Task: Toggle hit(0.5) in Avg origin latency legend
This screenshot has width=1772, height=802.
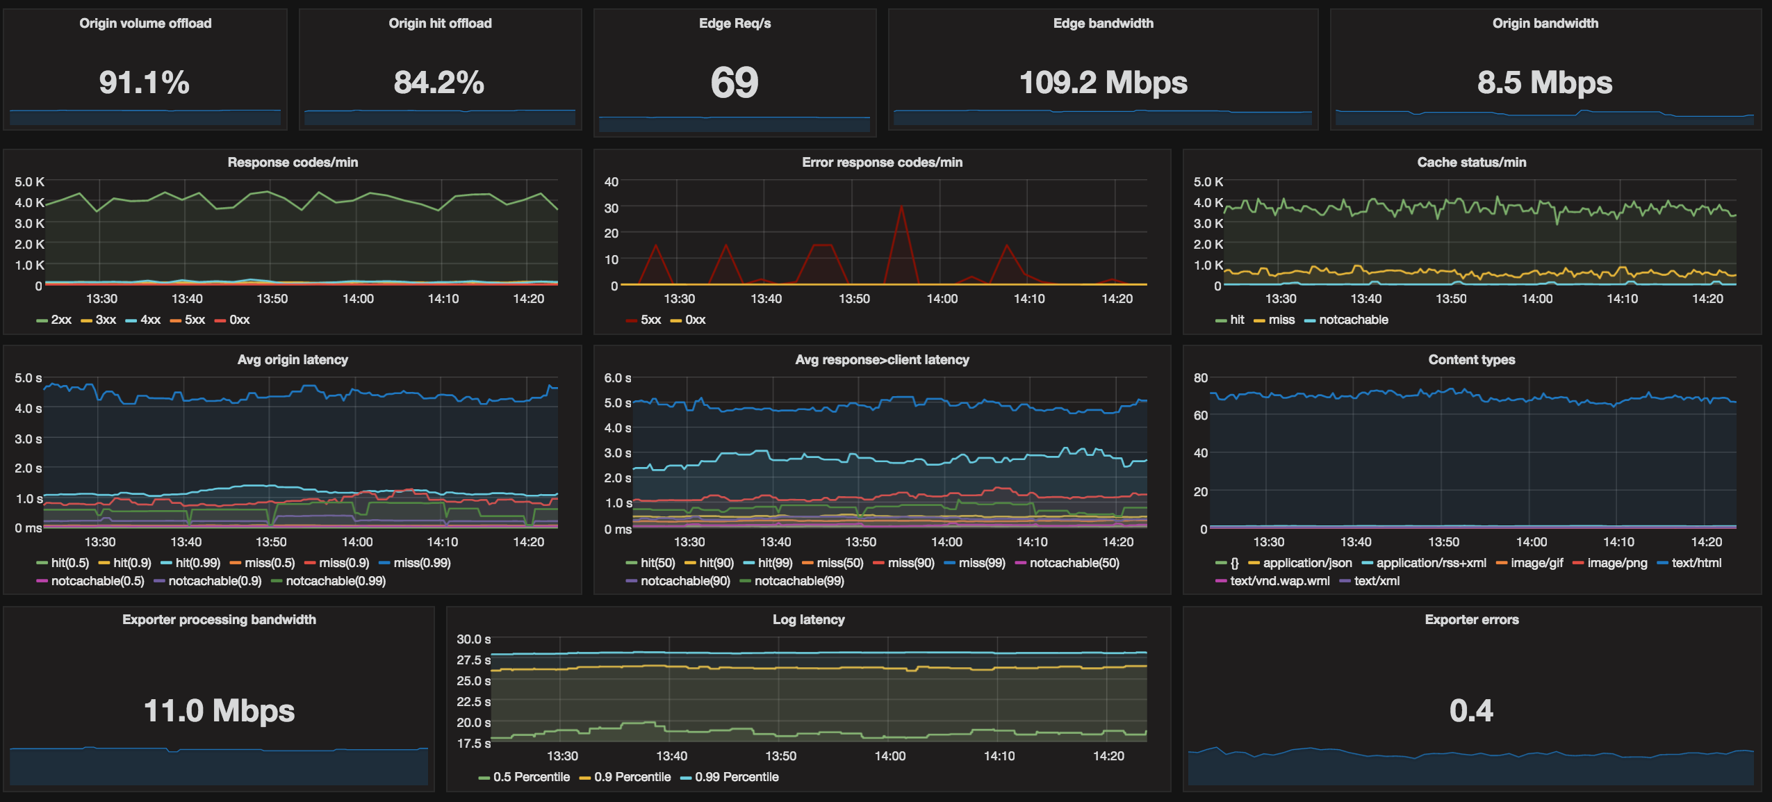Action: (69, 563)
